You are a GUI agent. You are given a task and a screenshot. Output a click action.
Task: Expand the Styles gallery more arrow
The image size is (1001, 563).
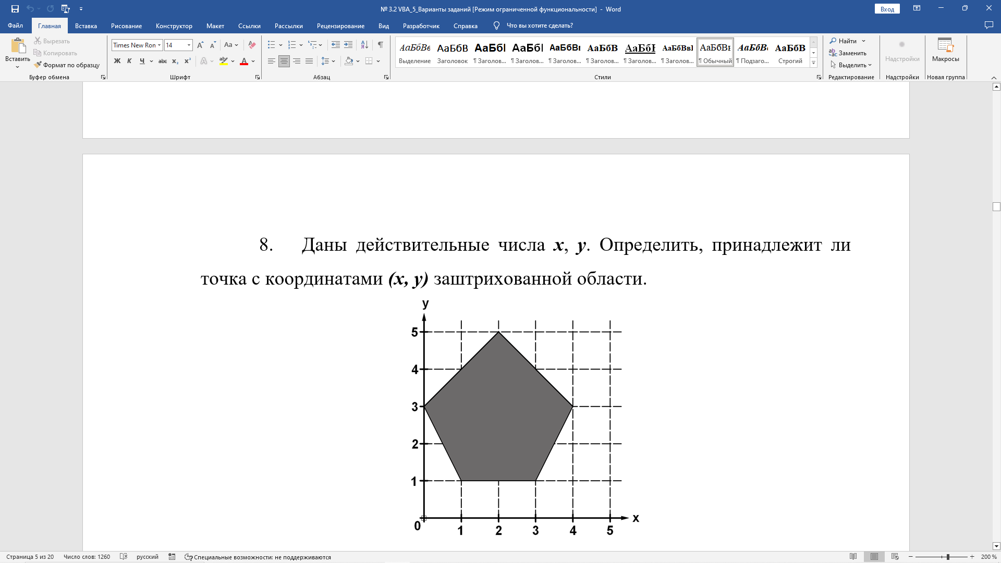[813, 63]
